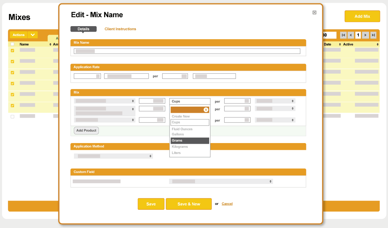The height and width of the screenshot is (228, 388).
Task: Uncheck the third row checkbox in Mixes
Action: (12, 73)
